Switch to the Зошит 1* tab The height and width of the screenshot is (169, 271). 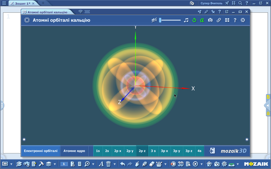pyautogui.click(x=22, y=3)
